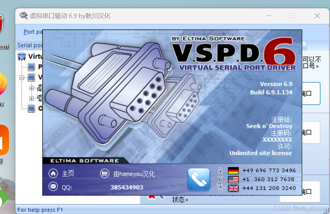The height and width of the screenshot is (214, 330).
Task: Expand the second plus node in port tree
Action: pyautogui.click(x=32, y=98)
